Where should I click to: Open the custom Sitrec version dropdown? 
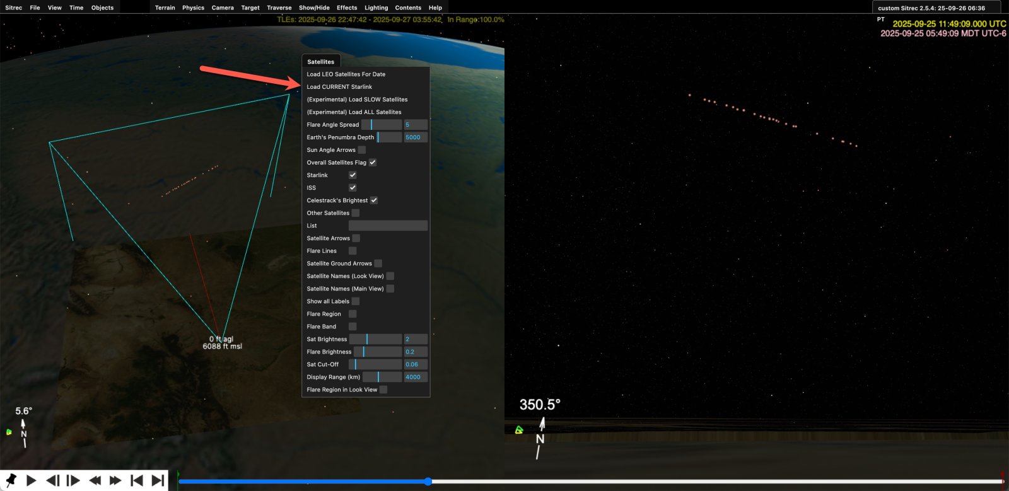[936, 8]
